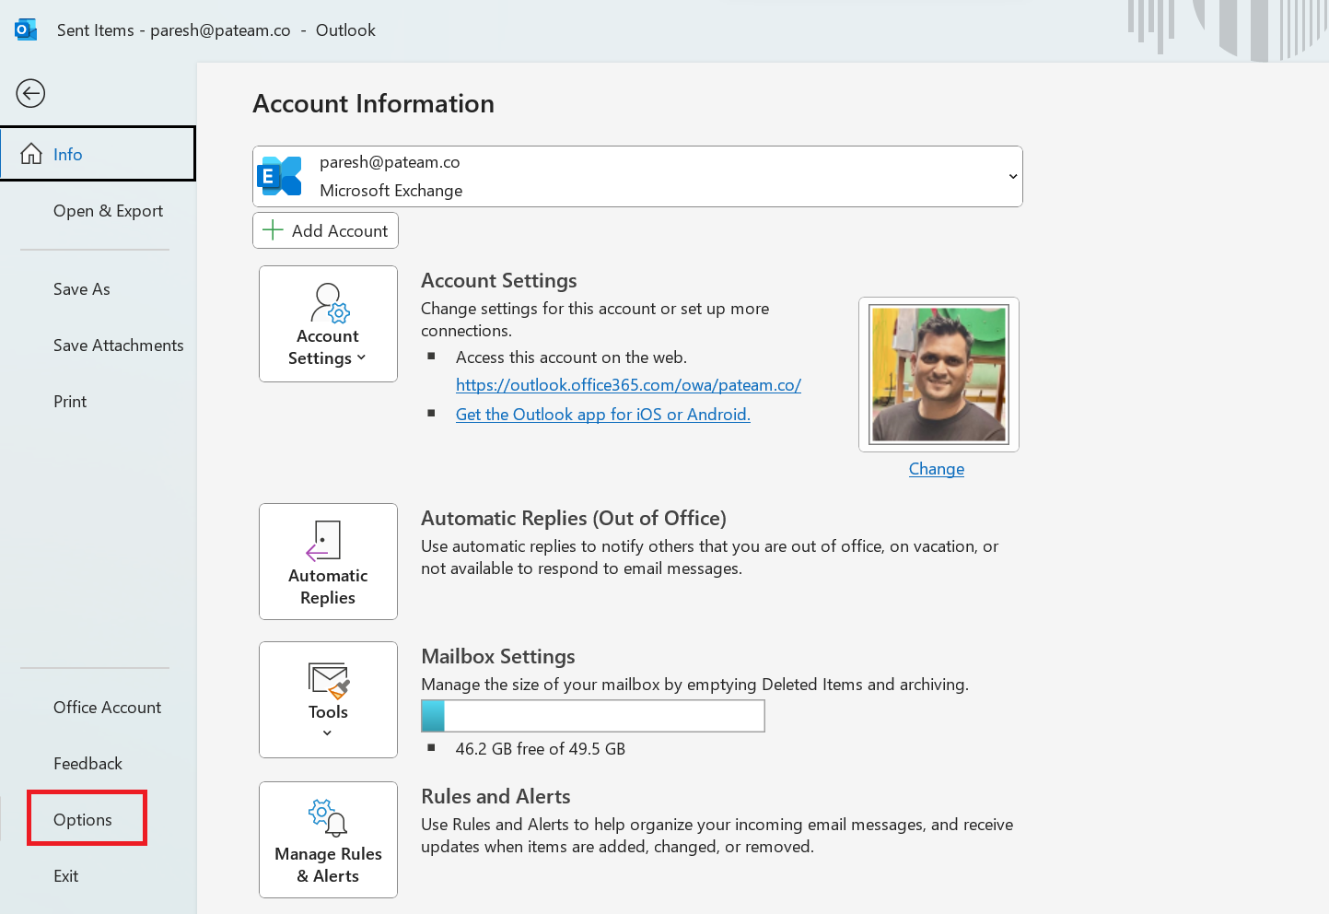Screen dimensions: 1329x914
Task: Click the back arrow icon
Action: pos(30,93)
